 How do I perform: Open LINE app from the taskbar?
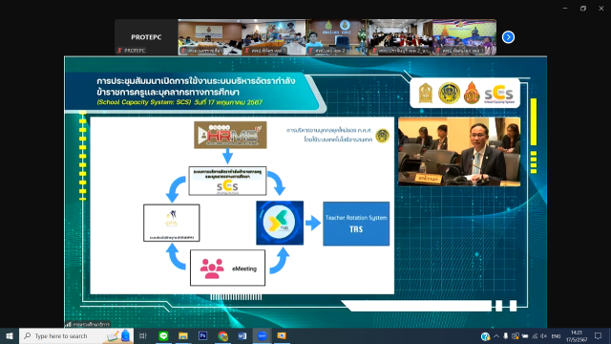[163, 335]
